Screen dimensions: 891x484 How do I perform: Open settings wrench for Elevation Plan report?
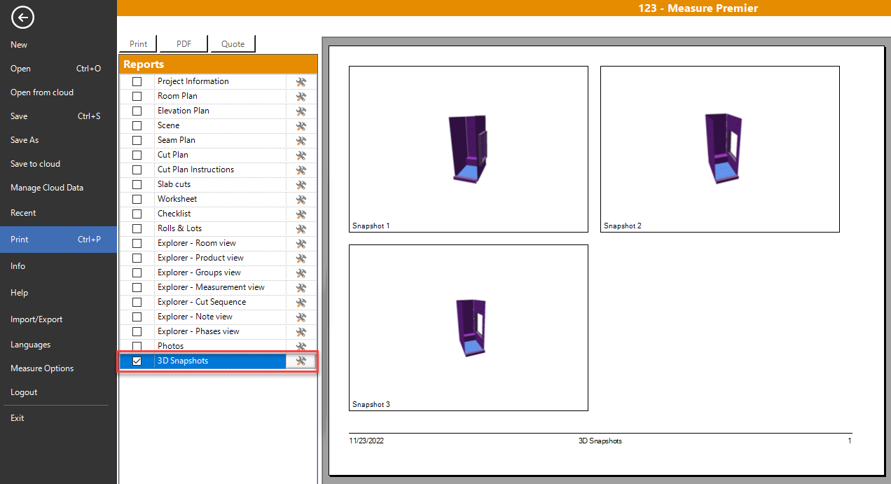[x=301, y=111]
